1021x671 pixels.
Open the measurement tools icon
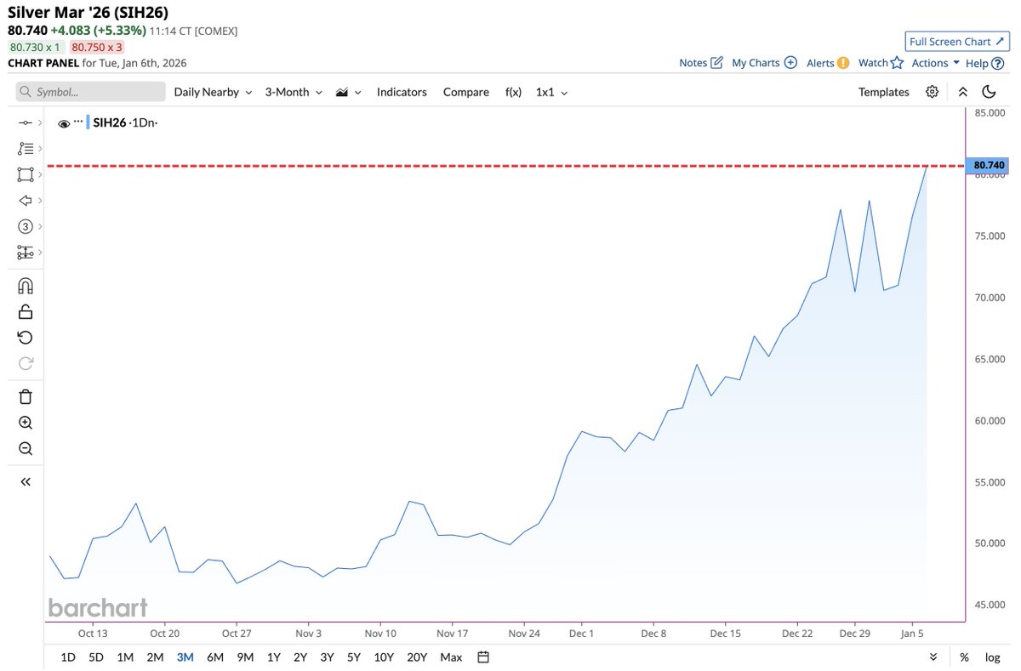(25, 253)
